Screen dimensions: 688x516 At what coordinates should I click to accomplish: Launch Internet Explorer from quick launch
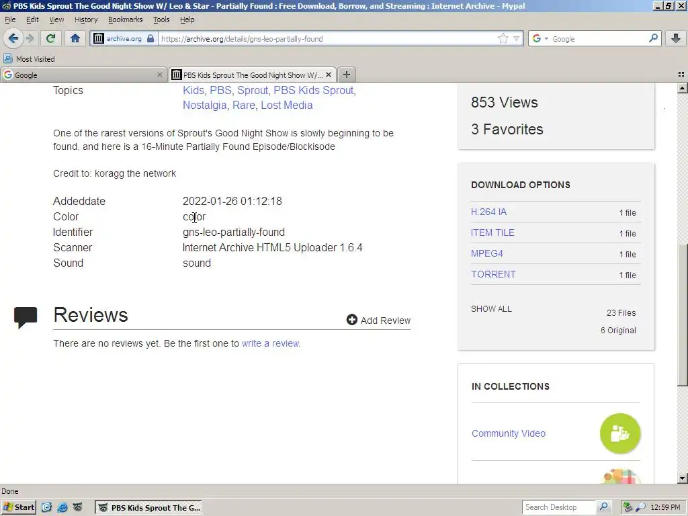click(62, 508)
